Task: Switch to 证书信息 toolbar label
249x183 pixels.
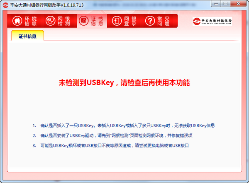Action: 97,21
